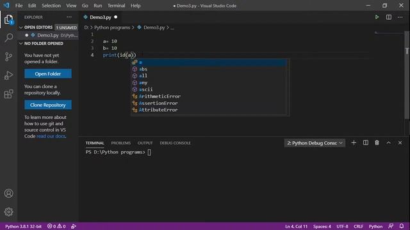Open the Explorer view in activity bar
Image resolution: width=410 pixels, height=230 pixels.
8,19
